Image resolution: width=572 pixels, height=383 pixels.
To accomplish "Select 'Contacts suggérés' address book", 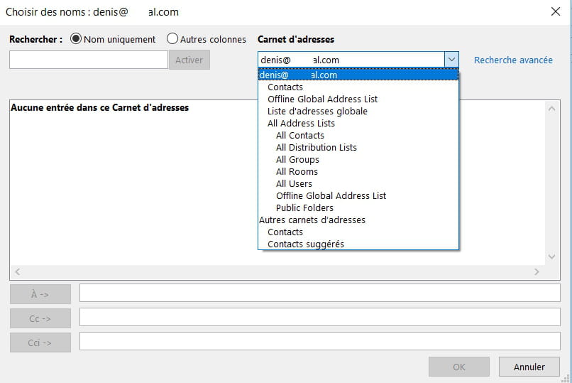I will click(305, 244).
